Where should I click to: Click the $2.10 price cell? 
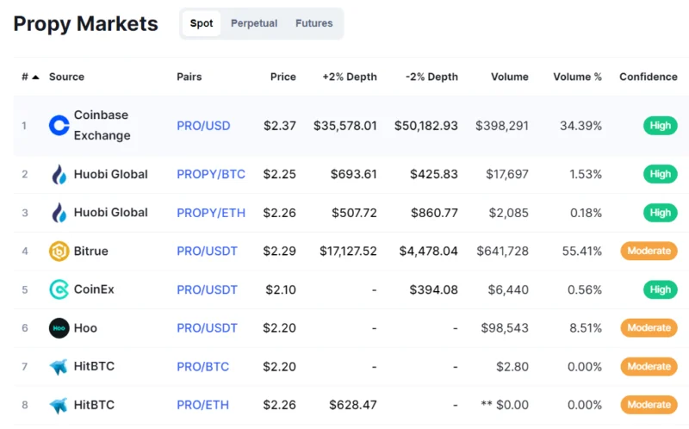click(281, 289)
